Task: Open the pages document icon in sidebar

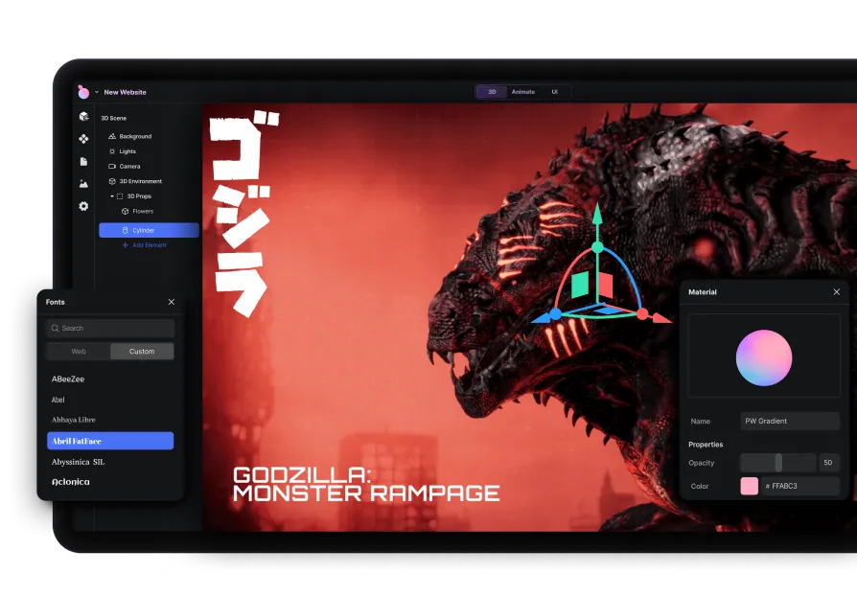Action: (x=83, y=161)
